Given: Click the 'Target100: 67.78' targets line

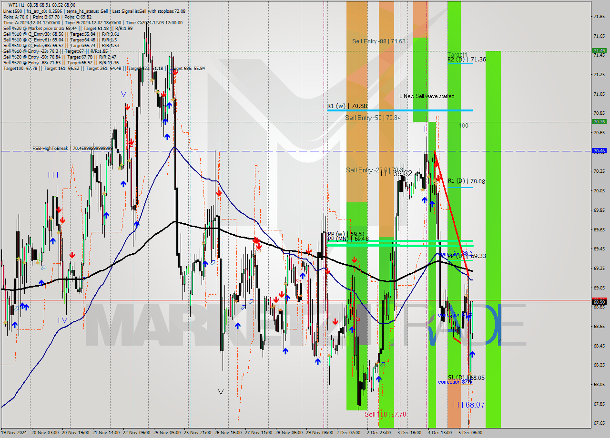Looking at the screenshot, I should click(104, 68).
